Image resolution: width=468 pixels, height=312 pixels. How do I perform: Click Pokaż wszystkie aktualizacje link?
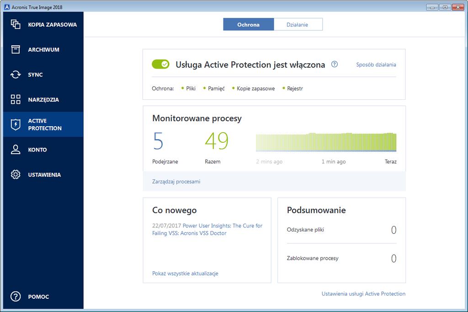click(185, 274)
